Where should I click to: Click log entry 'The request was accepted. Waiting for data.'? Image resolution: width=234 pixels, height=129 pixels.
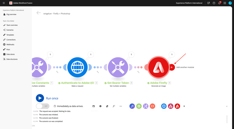[55, 111]
